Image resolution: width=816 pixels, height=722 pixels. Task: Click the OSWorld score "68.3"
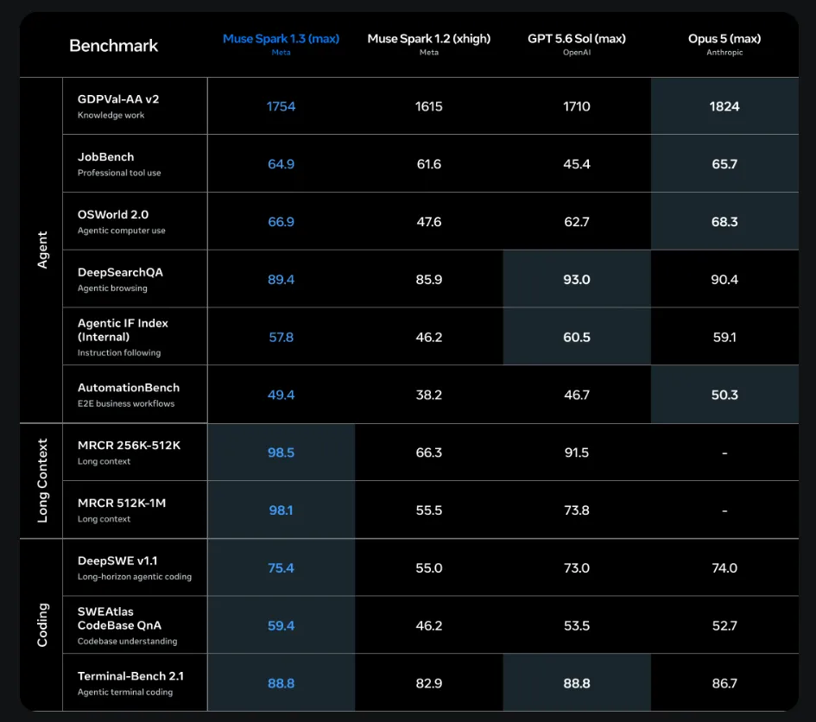tap(724, 222)
